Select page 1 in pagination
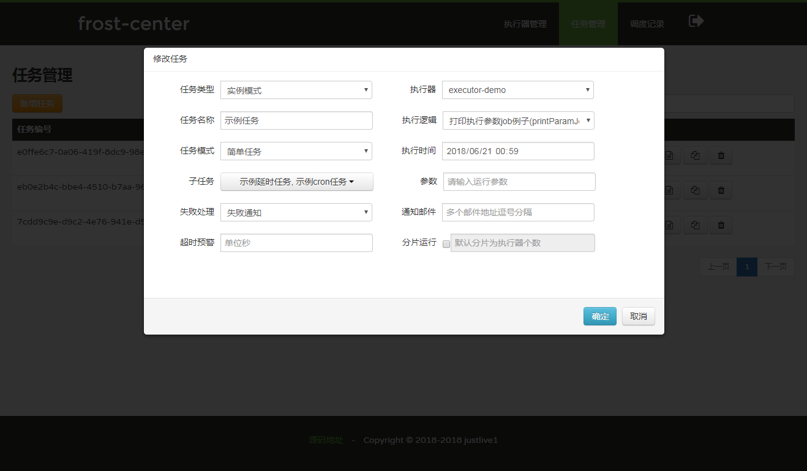The width and height of the screenshot is (807, 471). pyautogui.click(x=747, y=267)
